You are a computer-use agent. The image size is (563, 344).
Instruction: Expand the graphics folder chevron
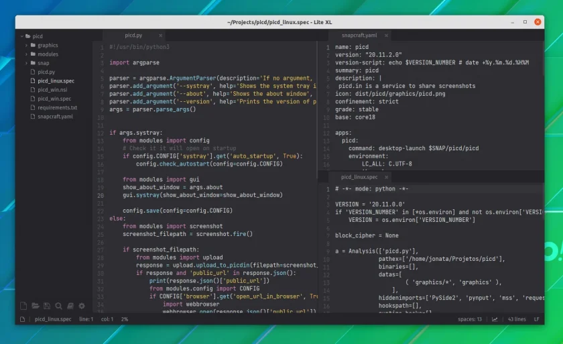point(26,45)
